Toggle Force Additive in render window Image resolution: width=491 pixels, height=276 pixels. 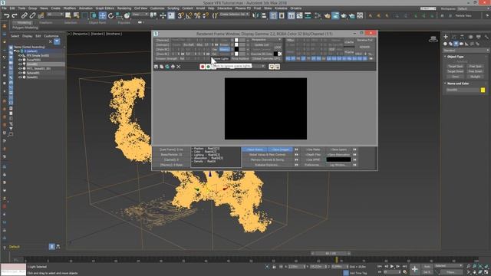click(239, 58)
